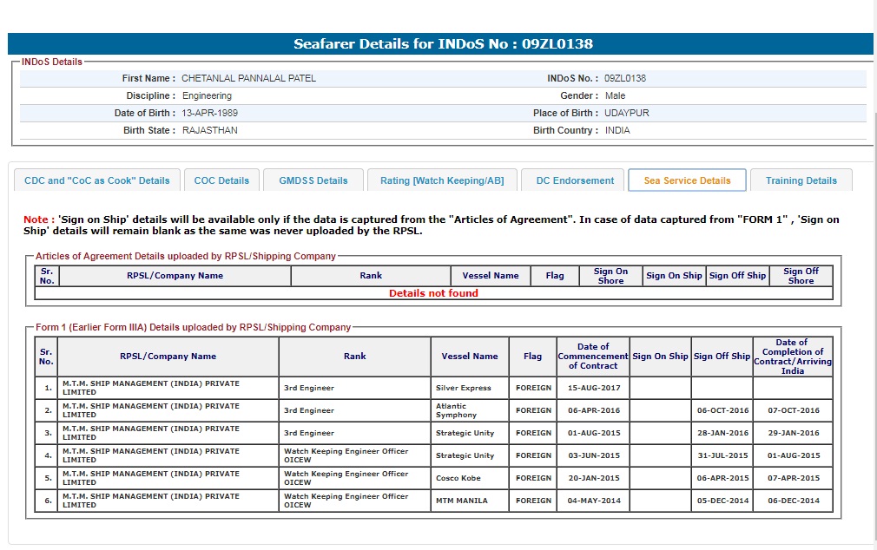The image size is (877, 550).
Task: Click the Sign Off Ship date 05-DEC-2014
Action: [722, 501]
